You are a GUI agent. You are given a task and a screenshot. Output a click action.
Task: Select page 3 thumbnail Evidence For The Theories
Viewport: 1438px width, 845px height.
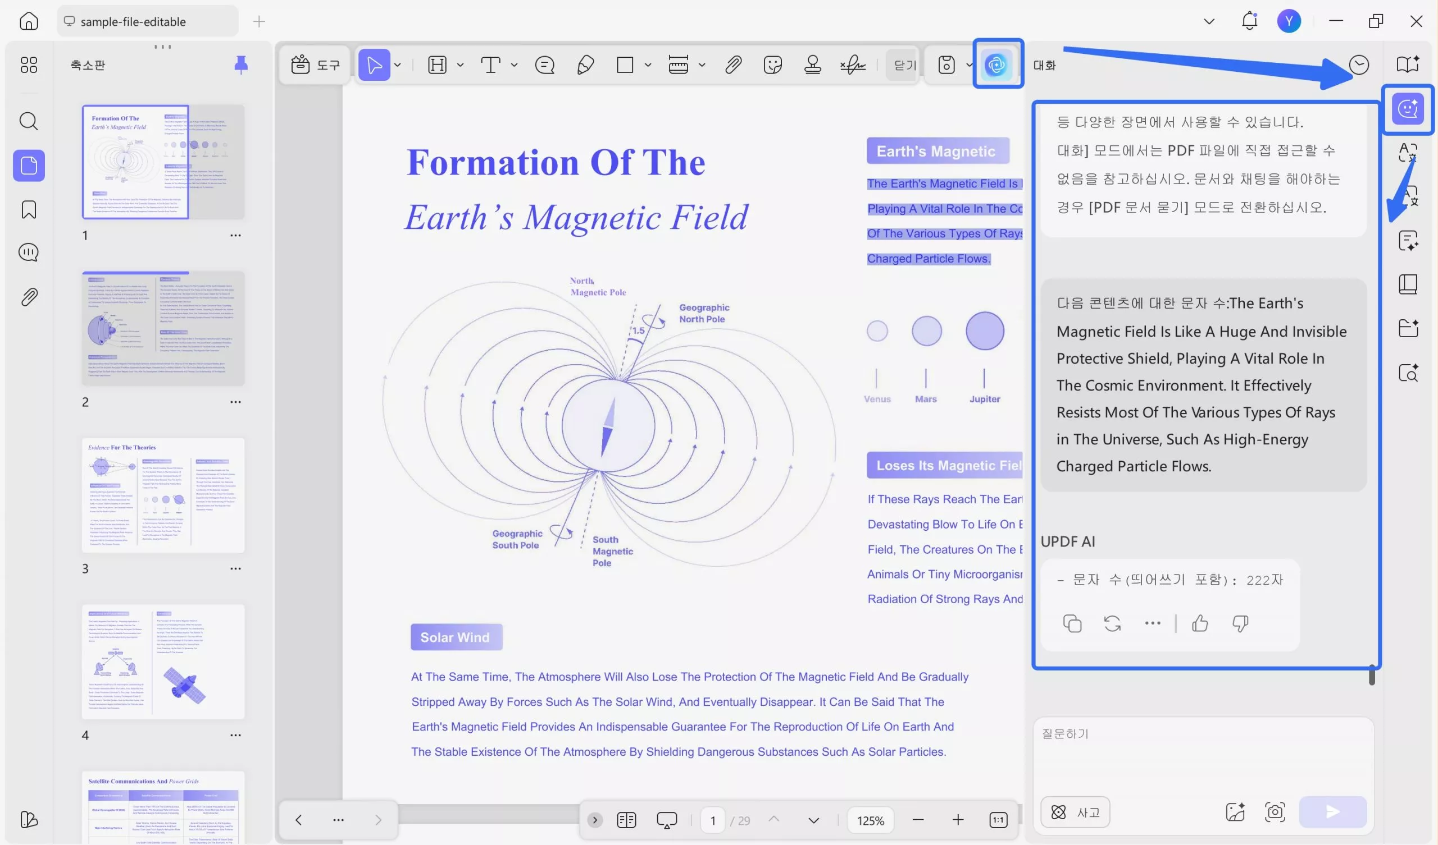(163, 495)
